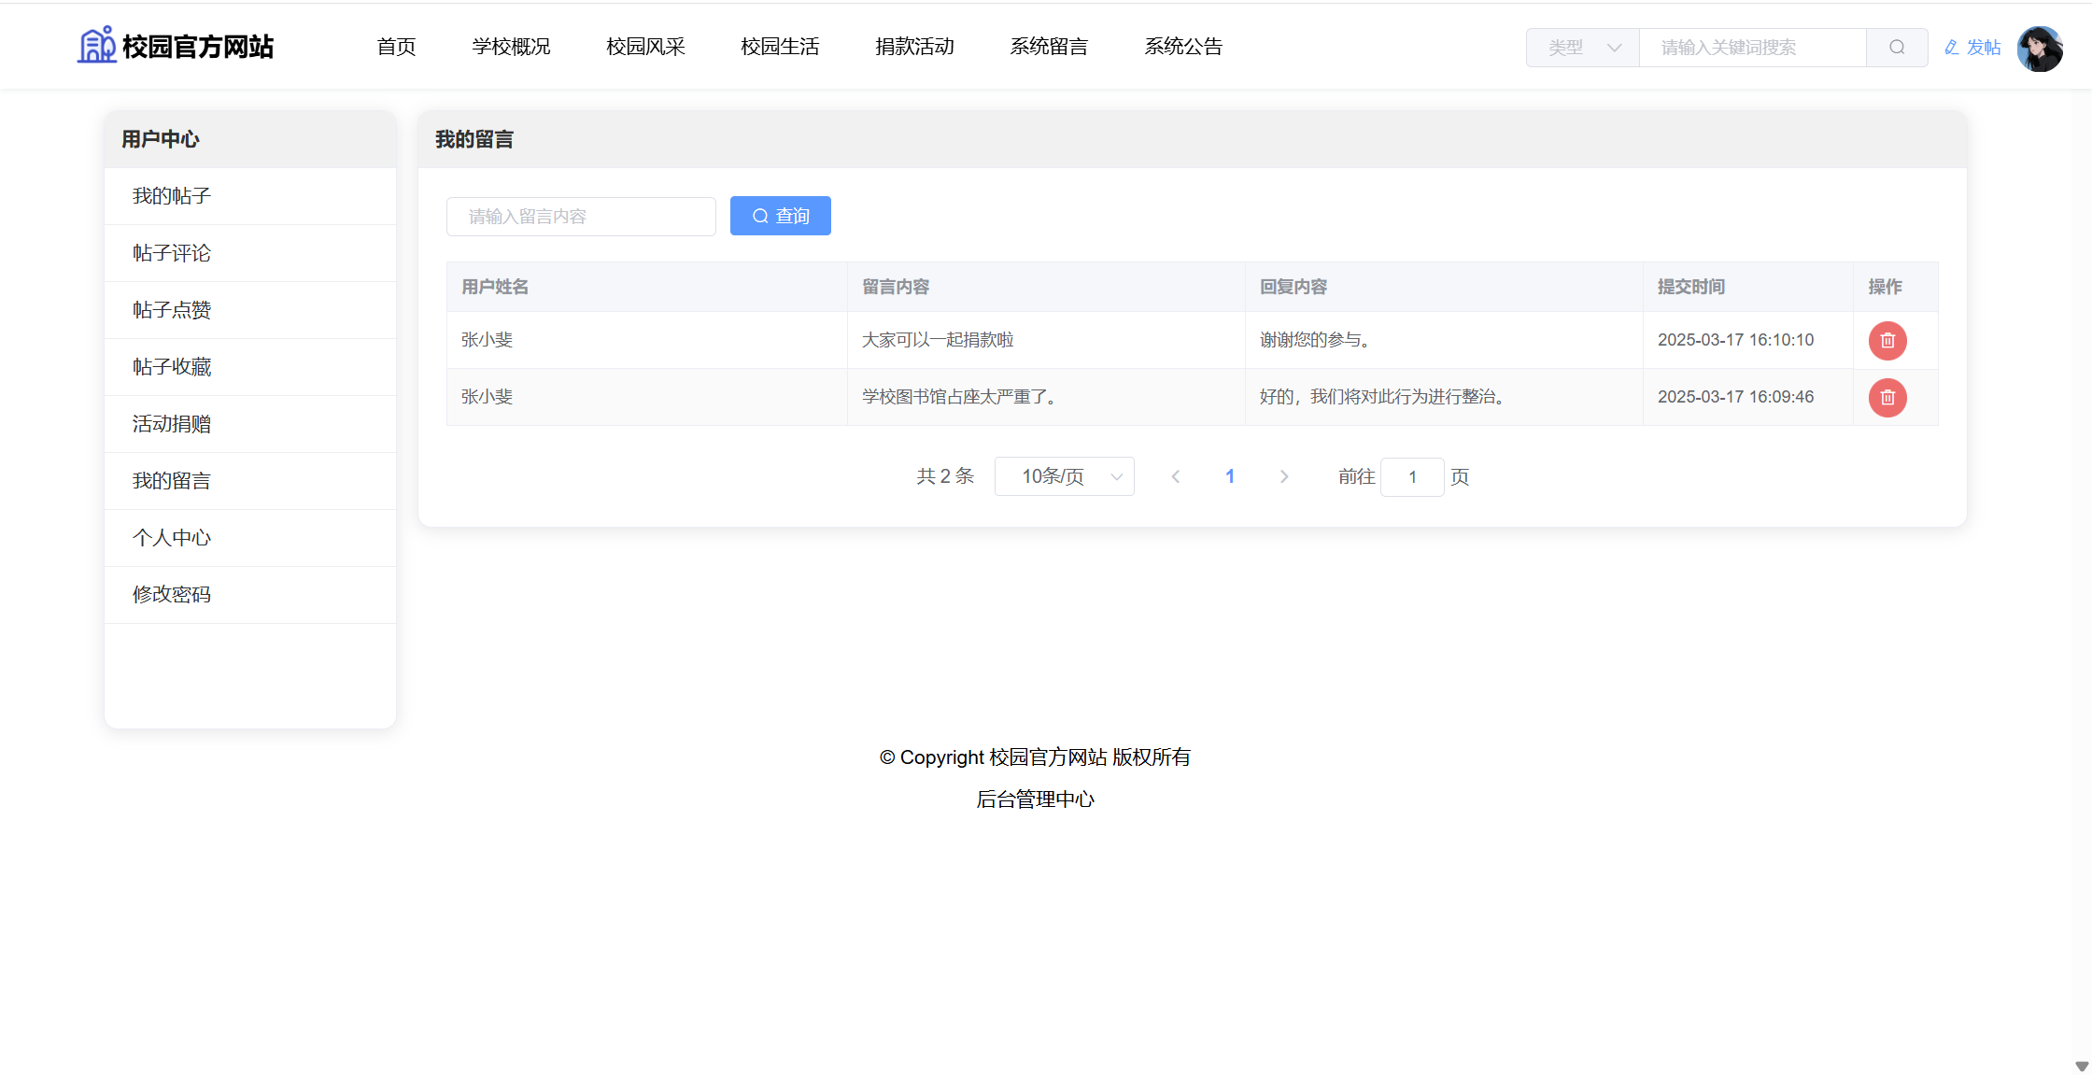Screen dimensions: 2092x1075
Task: Click the 发帖 pencil link
Action: tap(1972, 48)
